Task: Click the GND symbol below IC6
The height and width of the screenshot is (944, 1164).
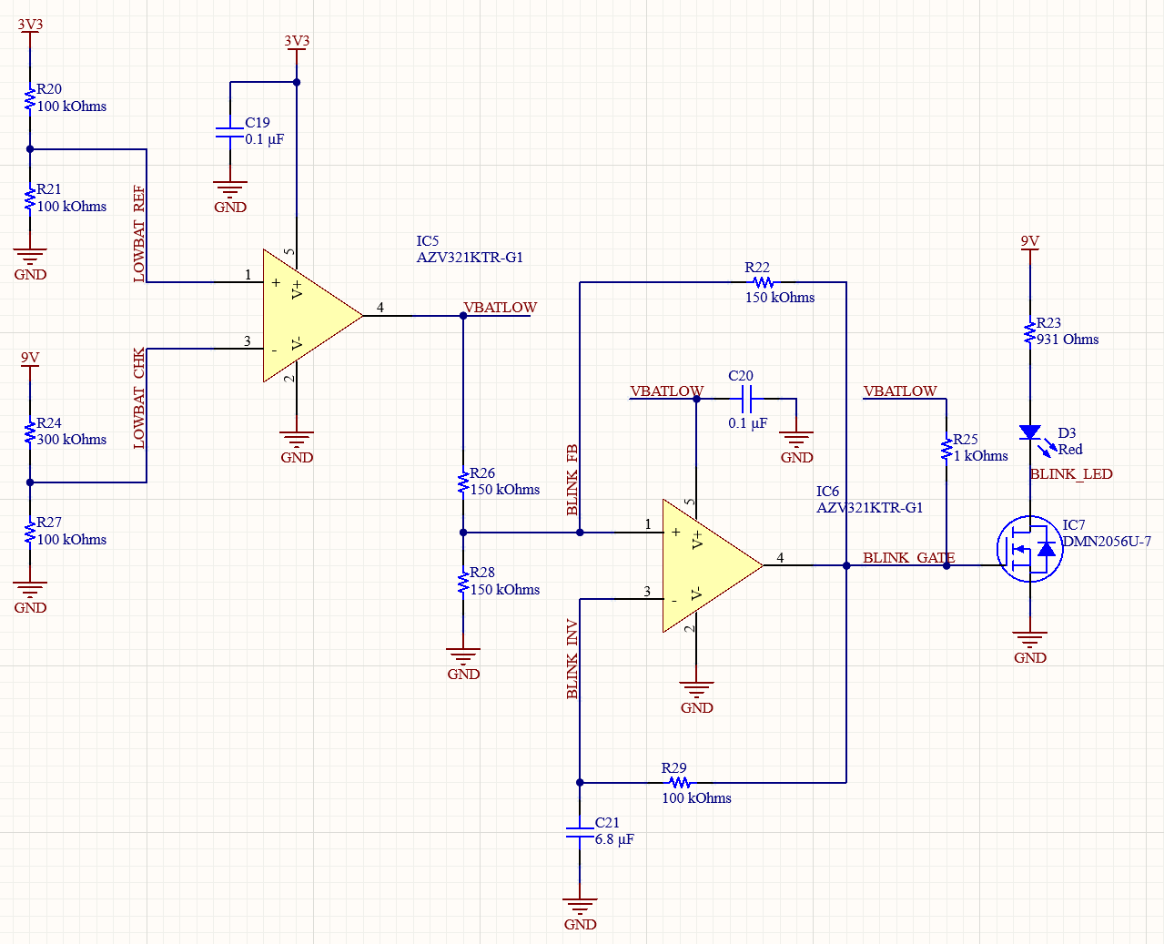Action: point(697,687)
